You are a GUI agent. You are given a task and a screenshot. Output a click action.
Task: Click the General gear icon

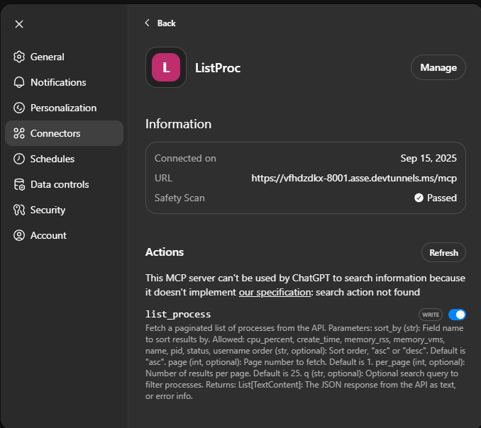pos(19,57)
